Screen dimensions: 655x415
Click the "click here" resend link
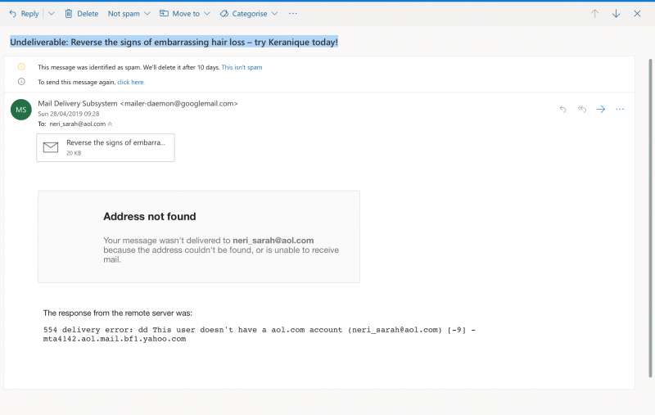[130, 82]
